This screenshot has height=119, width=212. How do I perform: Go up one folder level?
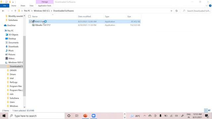pyautogui.click(x=15, y=11)
